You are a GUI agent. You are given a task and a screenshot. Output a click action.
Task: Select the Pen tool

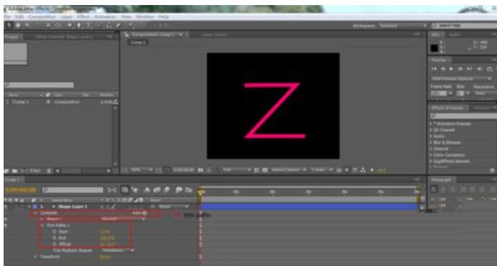click(79, 25)
